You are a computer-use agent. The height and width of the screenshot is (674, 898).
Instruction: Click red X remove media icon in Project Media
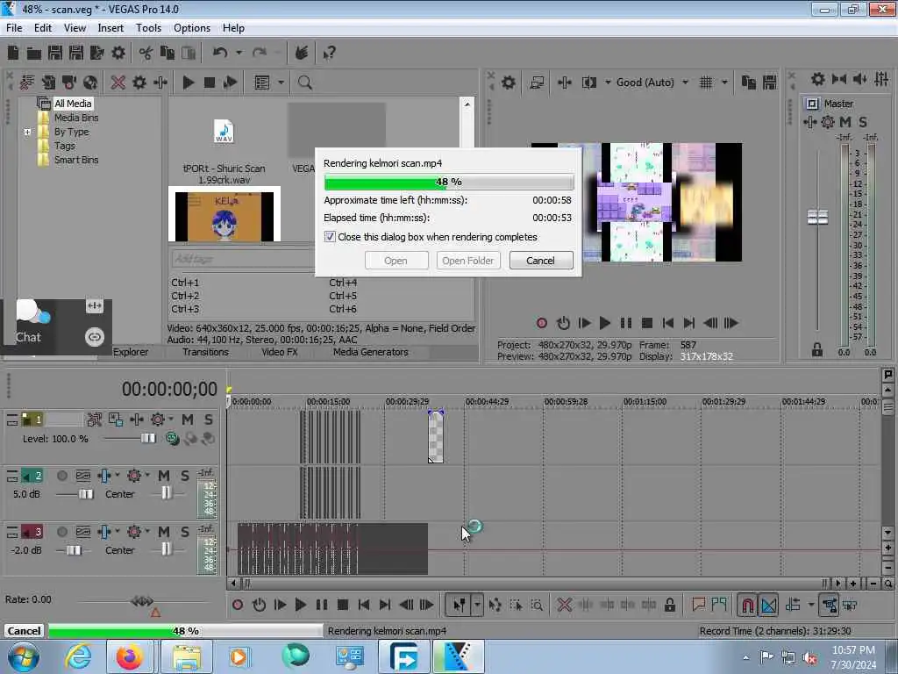pos(118,82)
